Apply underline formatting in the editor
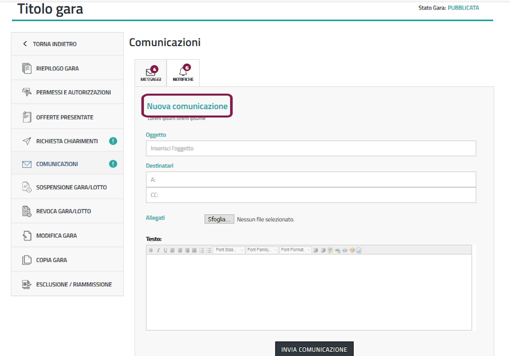The width and height of the screenshot is (510, 356). (165, 250)
